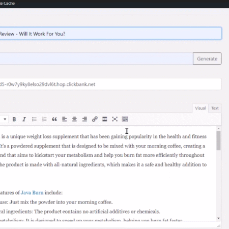
Task: Toggle the toolbar kitchen sink
Action: 125,119
